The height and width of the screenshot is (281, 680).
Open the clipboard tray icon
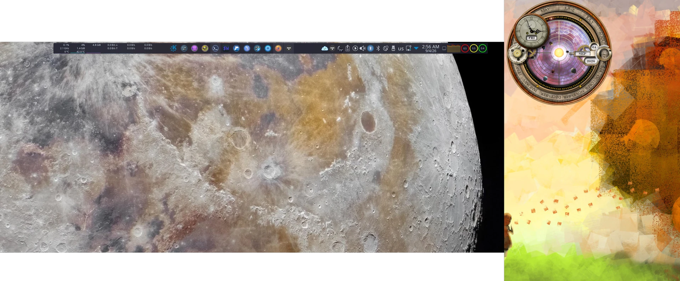tap(348, 48)
